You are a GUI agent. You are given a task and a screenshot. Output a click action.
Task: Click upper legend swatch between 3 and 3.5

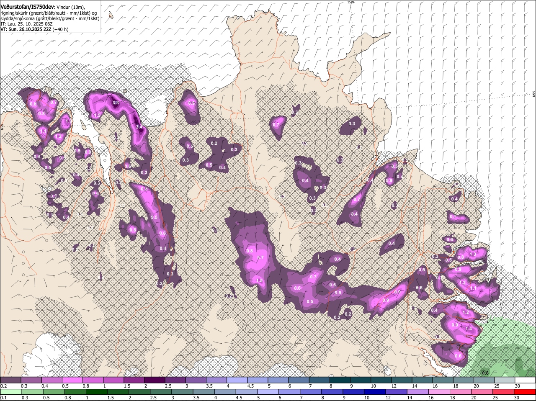click(x=195, y=380)
